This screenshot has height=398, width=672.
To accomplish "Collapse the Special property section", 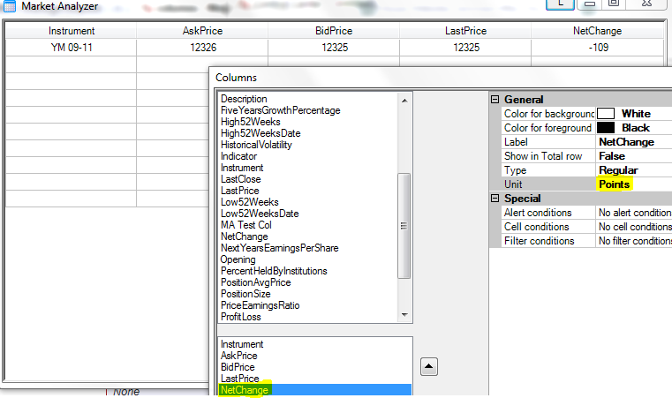I will point(495,199).
